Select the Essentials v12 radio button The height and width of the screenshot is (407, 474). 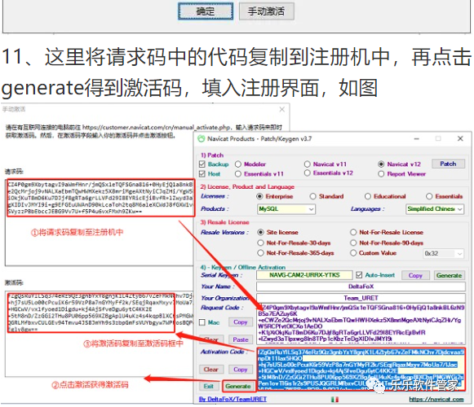pos(307,173)
